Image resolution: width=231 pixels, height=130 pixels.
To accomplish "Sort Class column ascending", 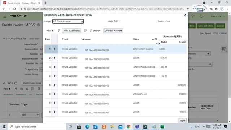I will coord(153,39).
